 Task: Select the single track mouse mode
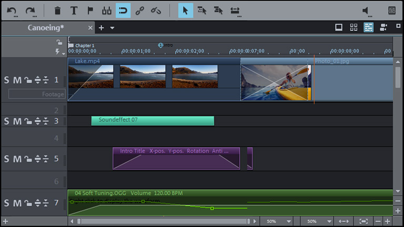point(202,11)
